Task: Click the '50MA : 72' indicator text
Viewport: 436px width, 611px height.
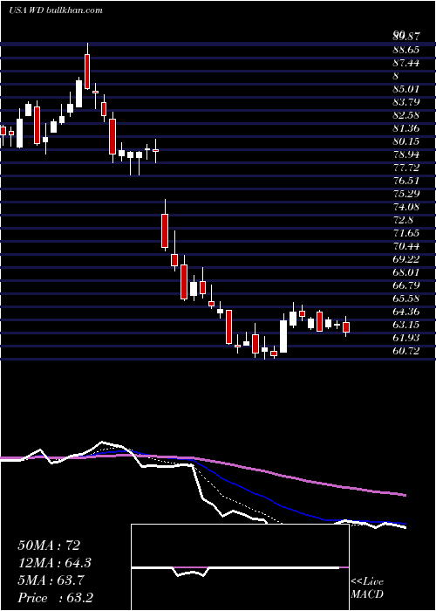Action: (49, 546)
